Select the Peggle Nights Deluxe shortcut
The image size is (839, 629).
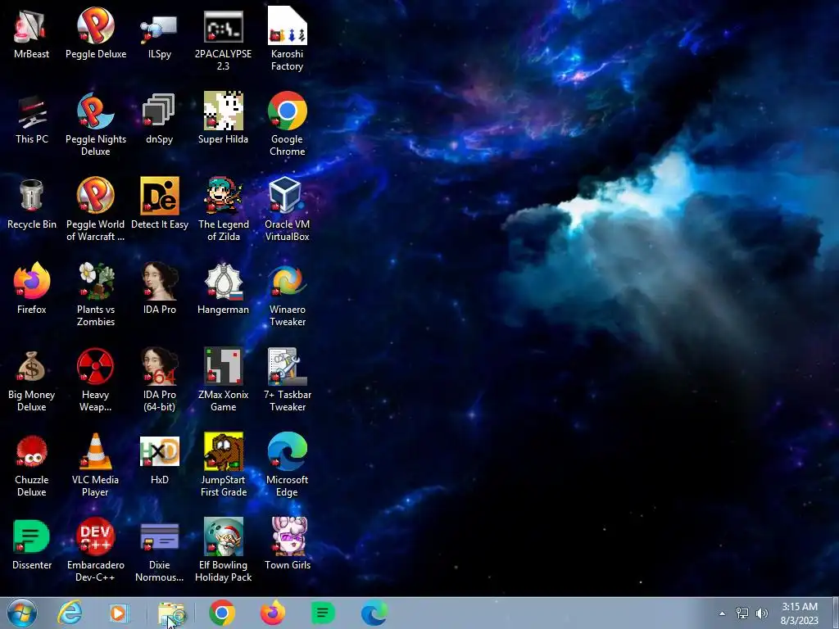96,124
